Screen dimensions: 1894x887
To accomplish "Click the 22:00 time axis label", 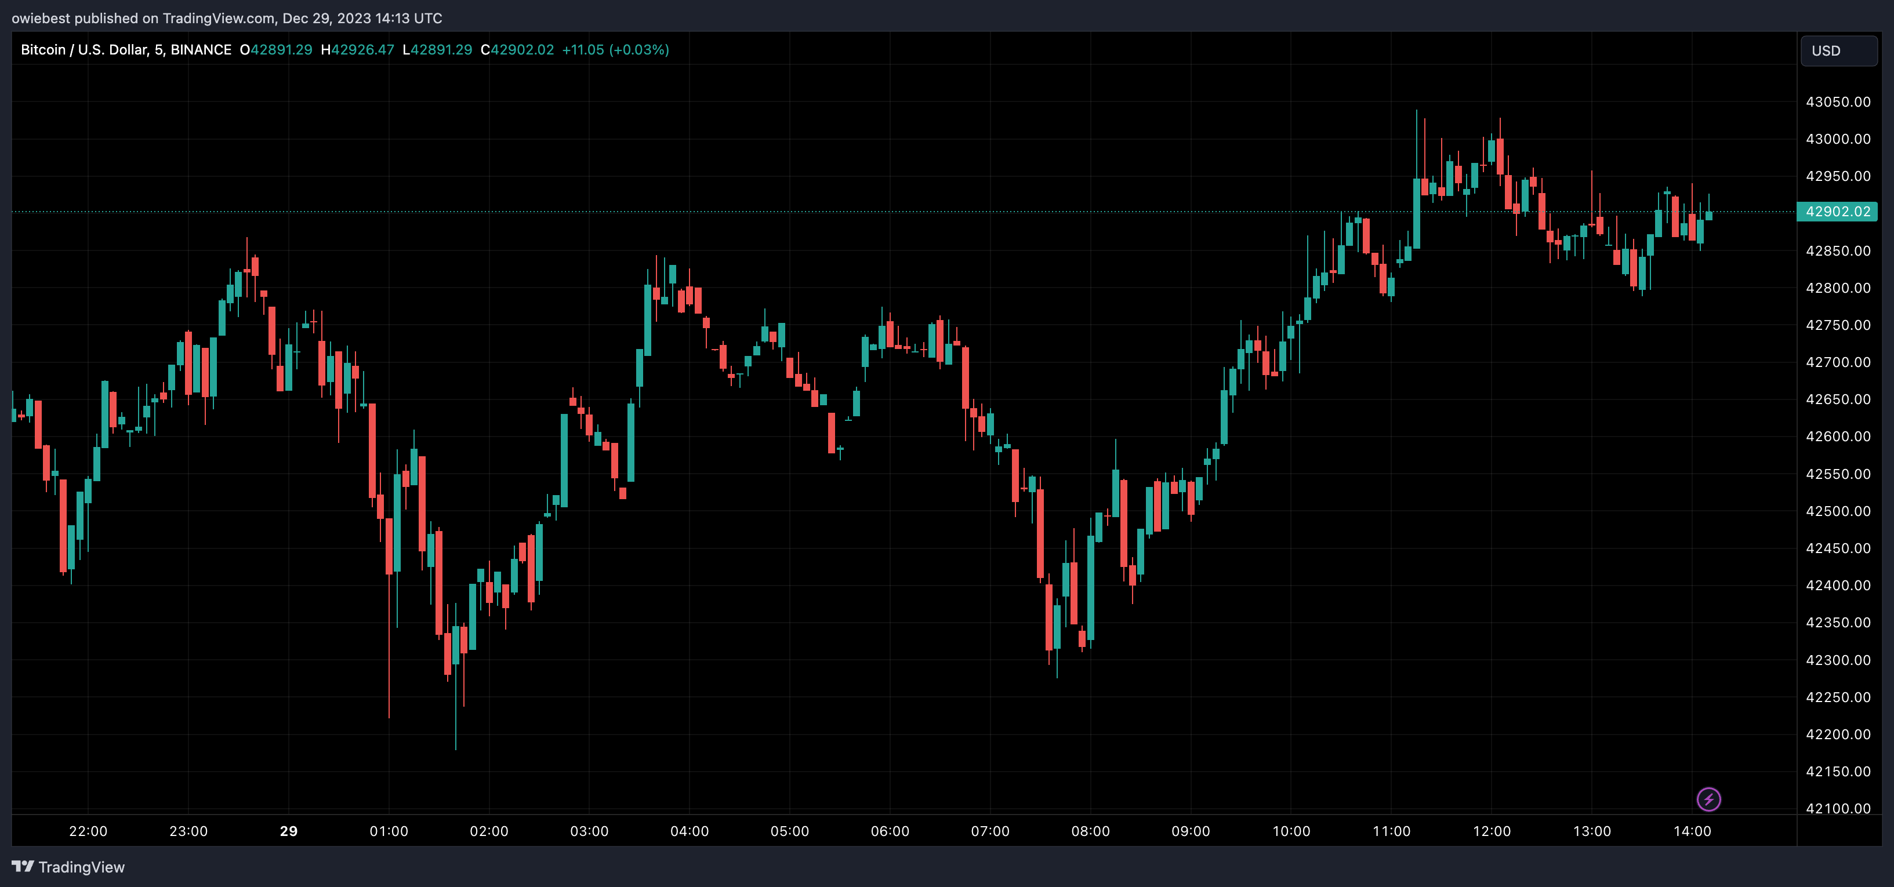I will tap(88, 831).
